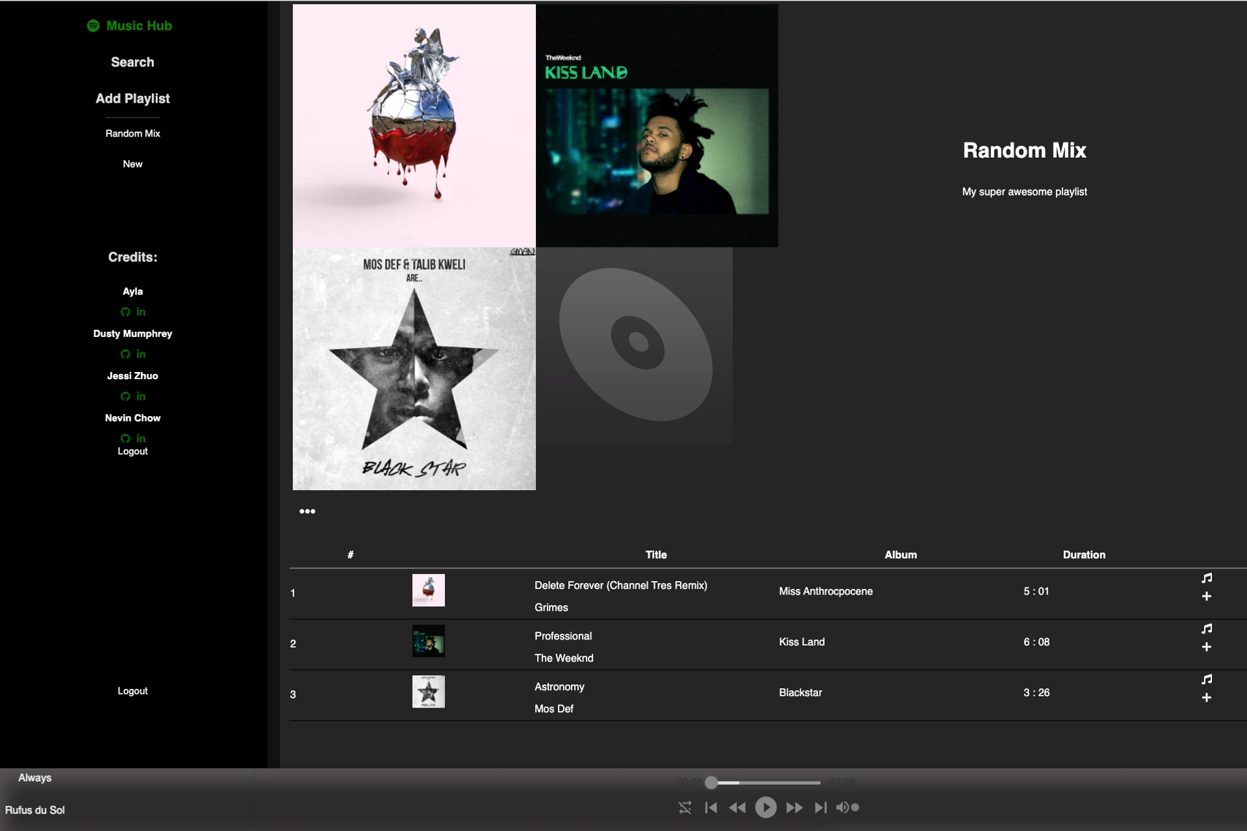Open Dusty Mumphrey's GitHub icon
Image resolution: width=1247 pixels, height=831 pixels.
point(125,354)
